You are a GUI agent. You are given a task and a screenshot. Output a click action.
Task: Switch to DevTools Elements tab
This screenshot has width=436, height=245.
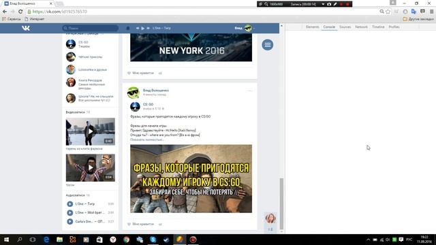tap(312, 27)
